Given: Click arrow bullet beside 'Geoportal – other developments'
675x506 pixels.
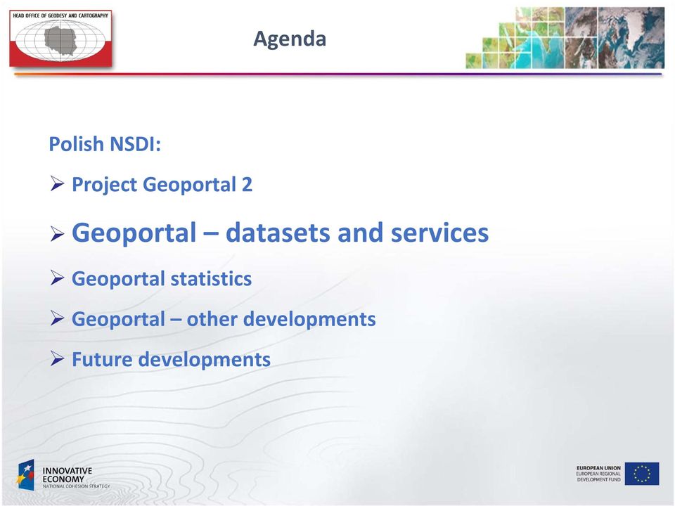Looking at the screenshot, I should pyautogui.click(x=57, y=318).
